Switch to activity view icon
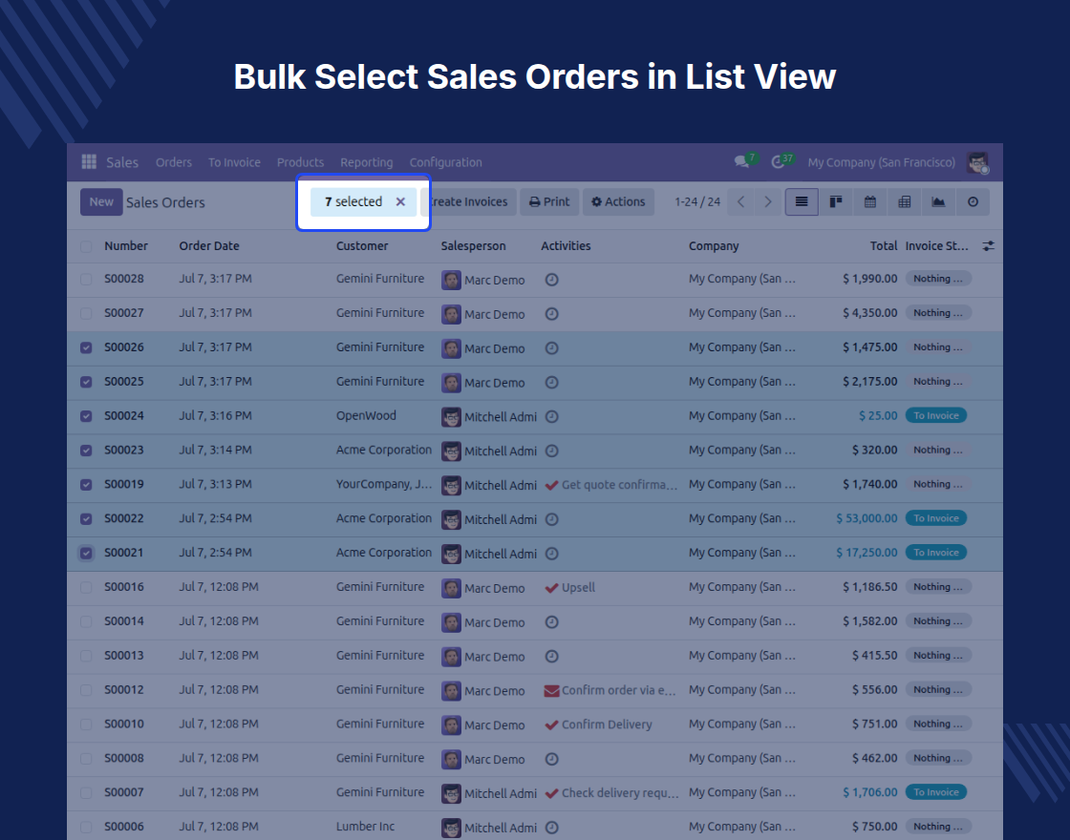 pyautogui.click(x=974, y=201)
